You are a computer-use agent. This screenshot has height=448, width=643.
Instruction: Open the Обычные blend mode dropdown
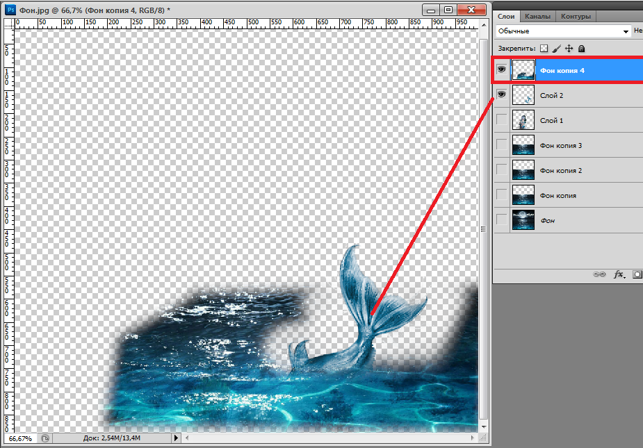[x=562, y=31]
